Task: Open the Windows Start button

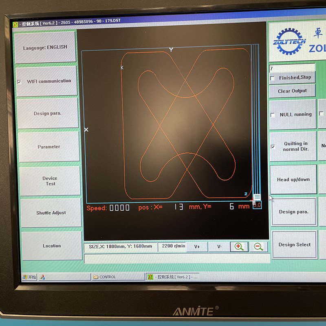Action: [x=30, y=277]
